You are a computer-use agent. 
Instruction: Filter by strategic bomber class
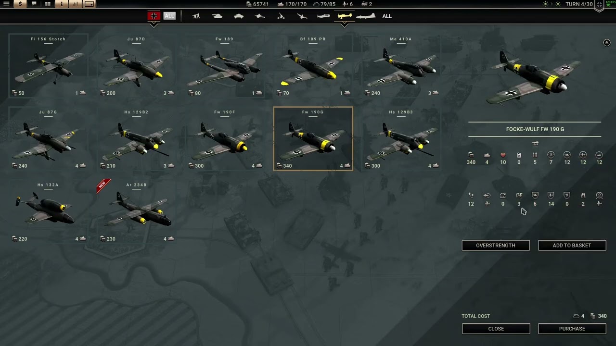(x=366, y=16)
